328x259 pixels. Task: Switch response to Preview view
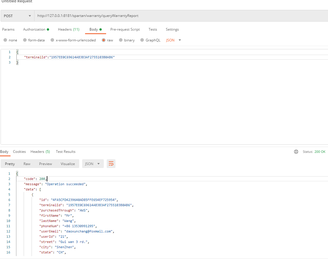[x=46, y=164]
